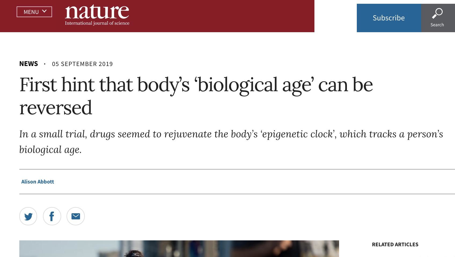Open the article's hero image
Image resolution: width=455 pixels, height=257 pixels.
179,249
